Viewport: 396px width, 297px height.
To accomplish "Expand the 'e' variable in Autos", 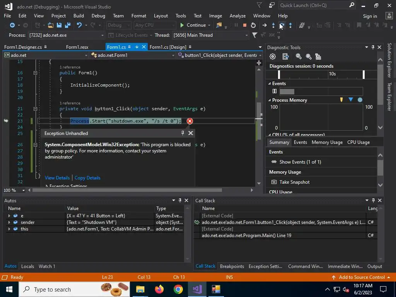I will [9, 216].
